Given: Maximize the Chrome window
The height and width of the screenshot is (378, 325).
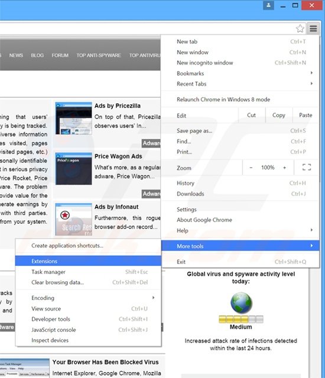Looking at the screenshot, I should point(295,5).
